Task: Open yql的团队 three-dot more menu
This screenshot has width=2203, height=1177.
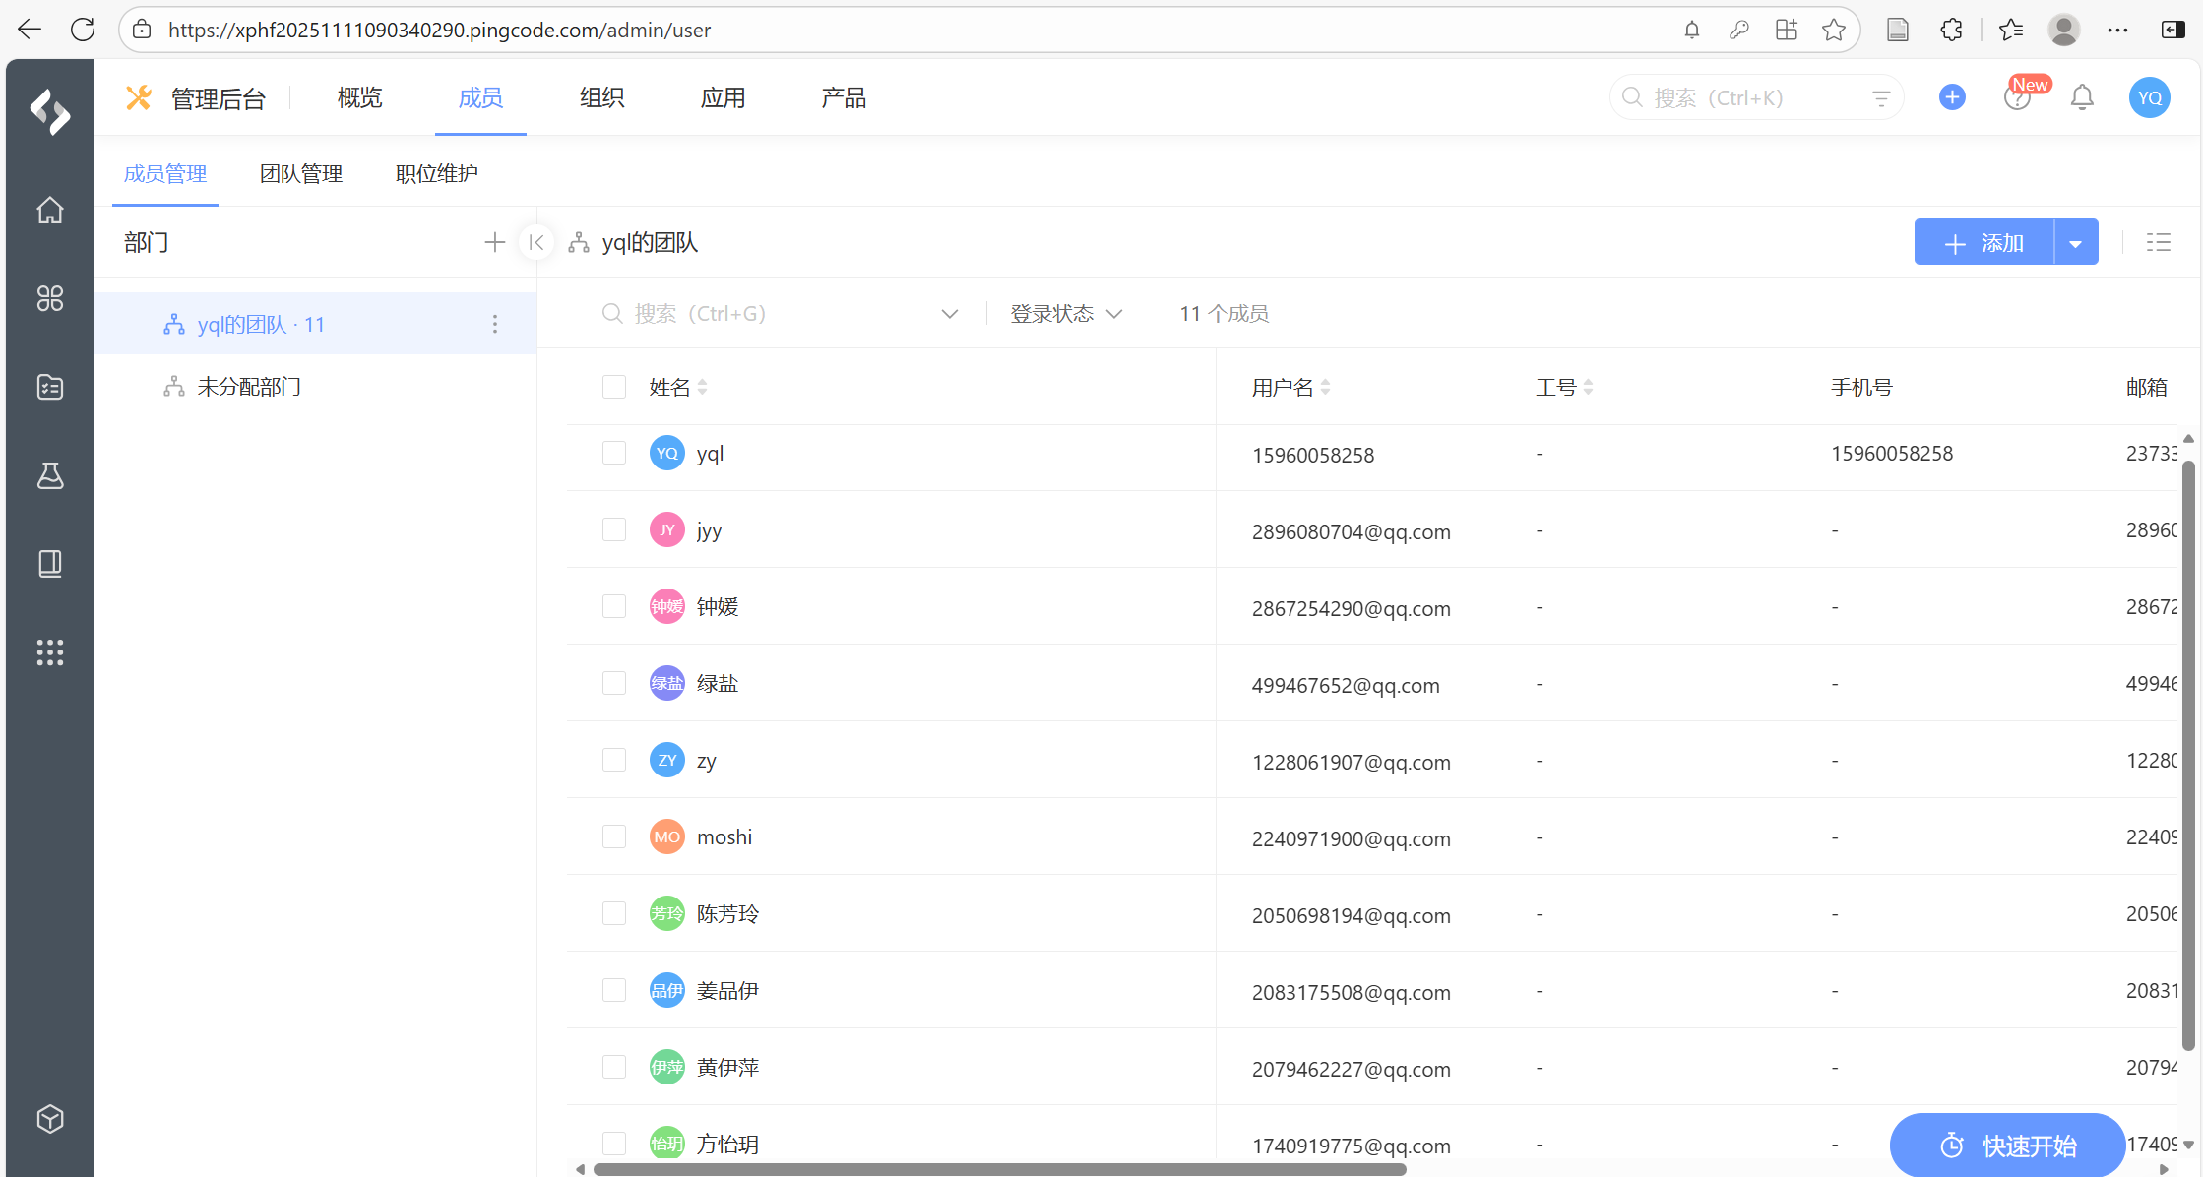Action: 494,324
